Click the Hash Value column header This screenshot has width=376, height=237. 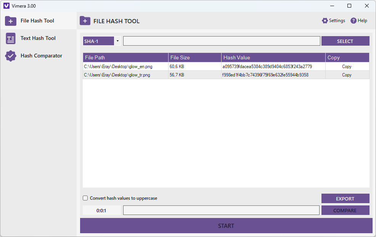coord(273,57)
